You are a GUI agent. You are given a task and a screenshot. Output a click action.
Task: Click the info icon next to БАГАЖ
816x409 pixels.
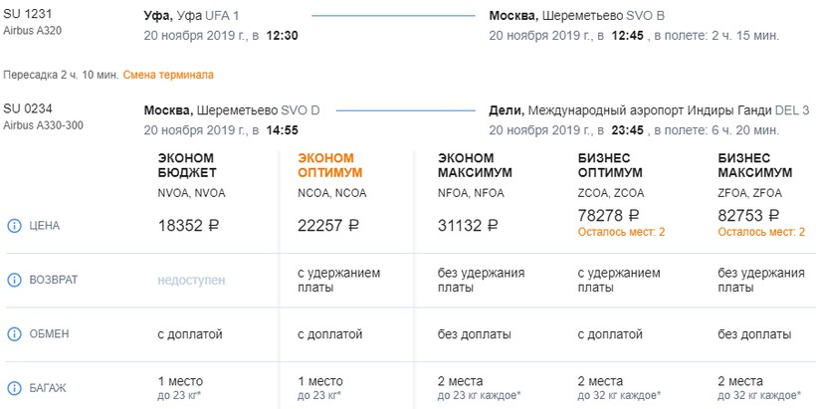tap(14, 388)
